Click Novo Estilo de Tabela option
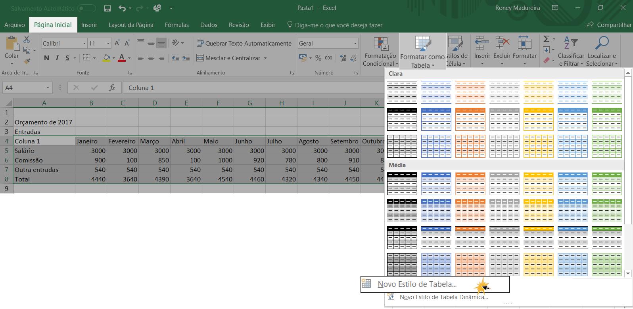 pyautogui.click(x=435, y=284)
